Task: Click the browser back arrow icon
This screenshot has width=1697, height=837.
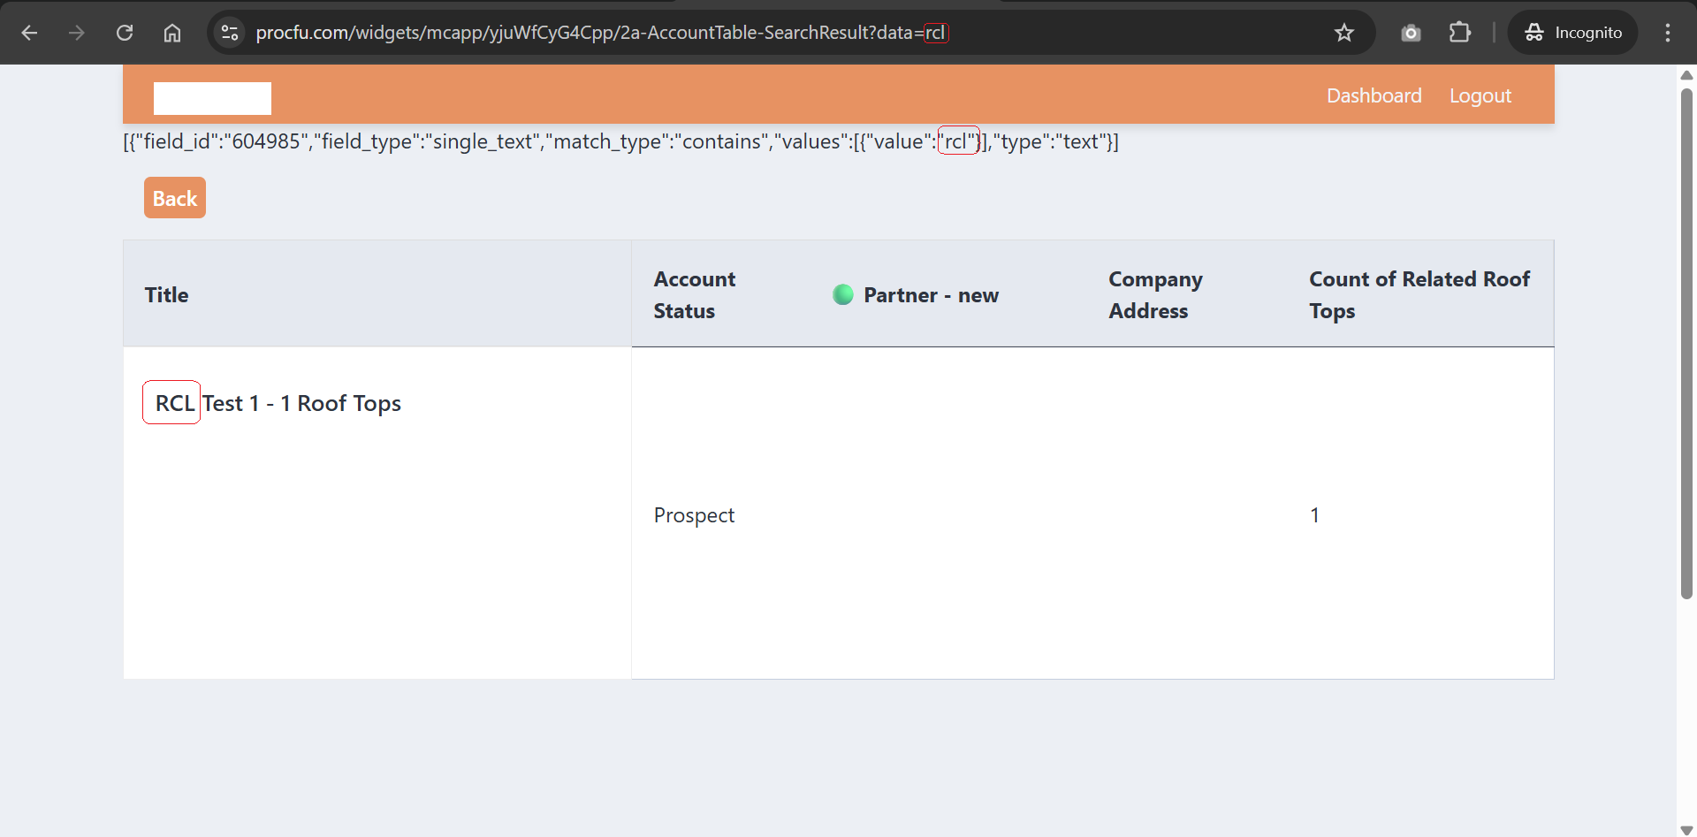Action: tap(29, 33)
